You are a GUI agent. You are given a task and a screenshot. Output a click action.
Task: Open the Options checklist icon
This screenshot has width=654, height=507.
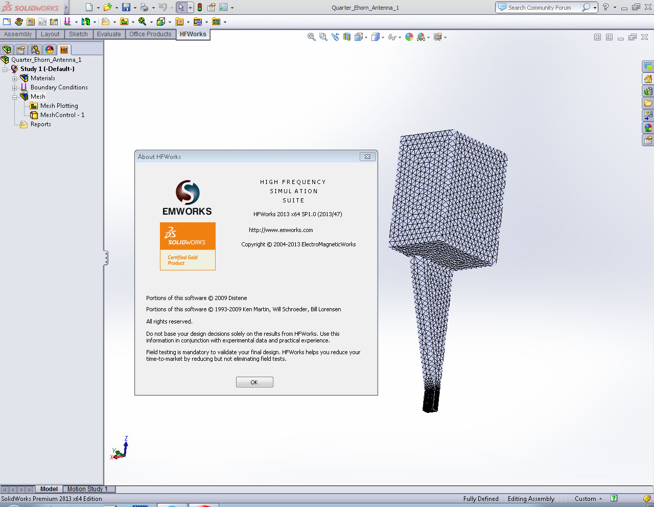pyautogui.click(x=223, y=7)
